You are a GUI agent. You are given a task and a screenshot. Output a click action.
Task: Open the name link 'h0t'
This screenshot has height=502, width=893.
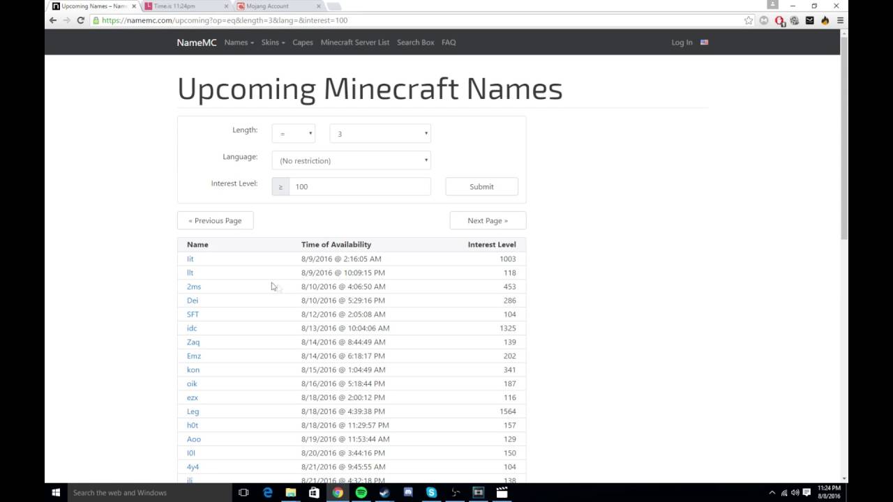[193, 425]
